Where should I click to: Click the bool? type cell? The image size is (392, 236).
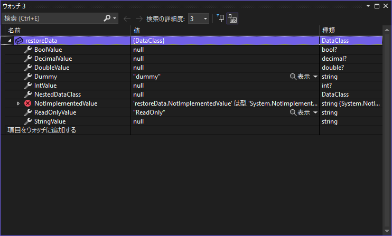[x=351, y=50]
